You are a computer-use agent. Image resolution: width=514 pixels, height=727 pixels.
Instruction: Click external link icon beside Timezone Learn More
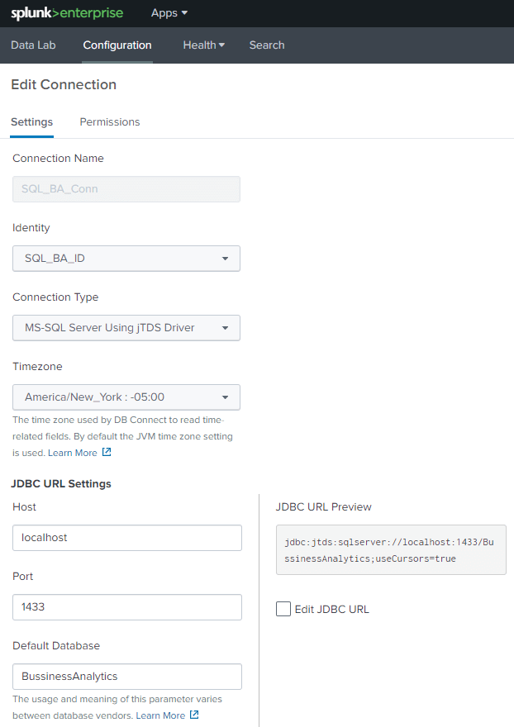pos(107,453)
